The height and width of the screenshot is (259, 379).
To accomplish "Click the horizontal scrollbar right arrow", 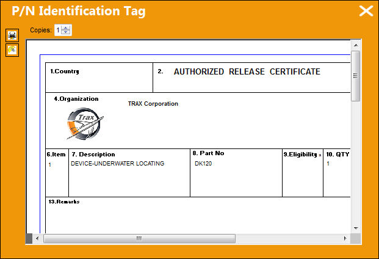I will 345,238.
